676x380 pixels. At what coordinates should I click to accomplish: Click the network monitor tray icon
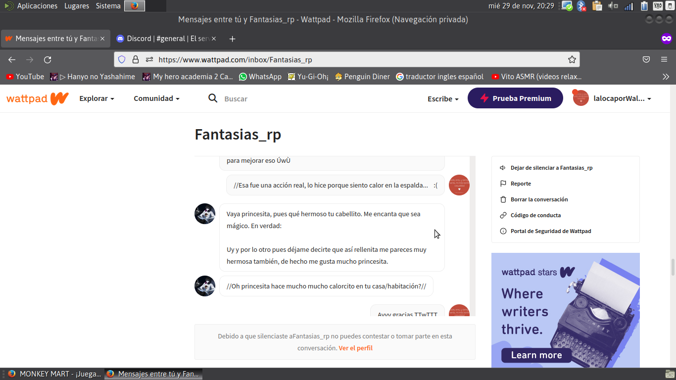[x=567, y=6]
